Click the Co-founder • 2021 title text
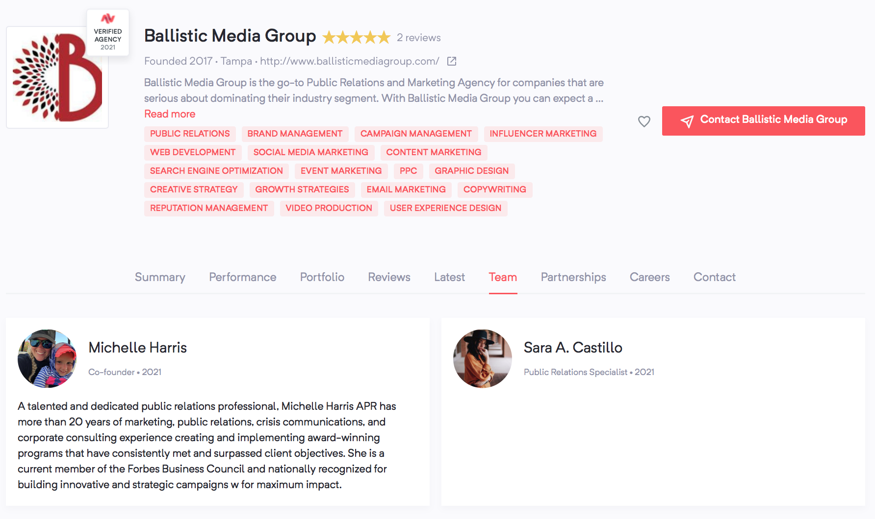The image size is (875, 519). pyautogui.click(x=125, y=372)
